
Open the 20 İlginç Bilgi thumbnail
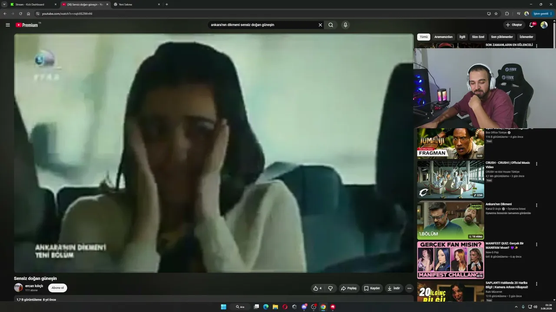click(450, 292)
